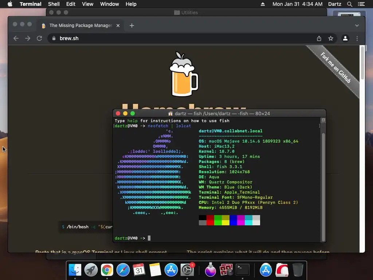Click the OS: macOS Mojave 10.14.6 line

pyautogui.click(x=248, y=141)
